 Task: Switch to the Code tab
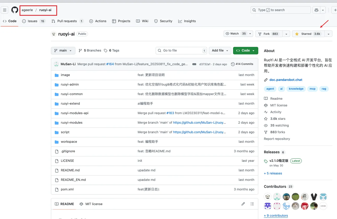[x=10, y=21]
